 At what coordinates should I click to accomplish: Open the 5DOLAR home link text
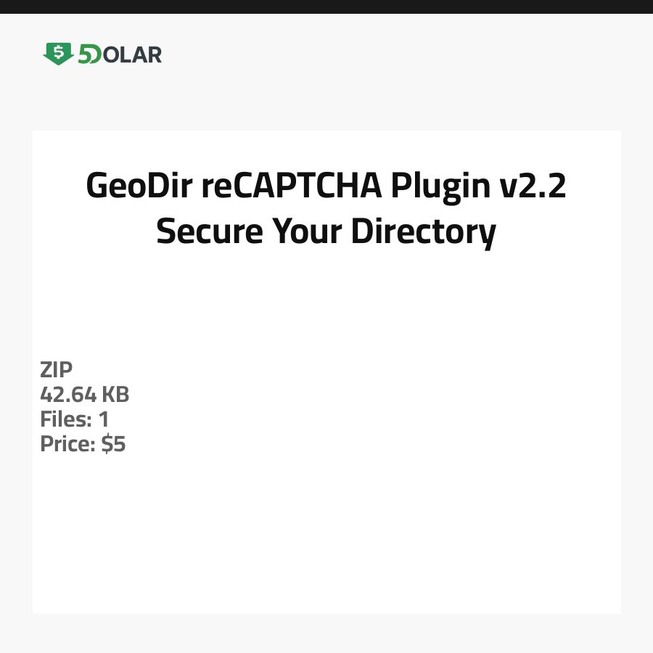coord(120,54)
